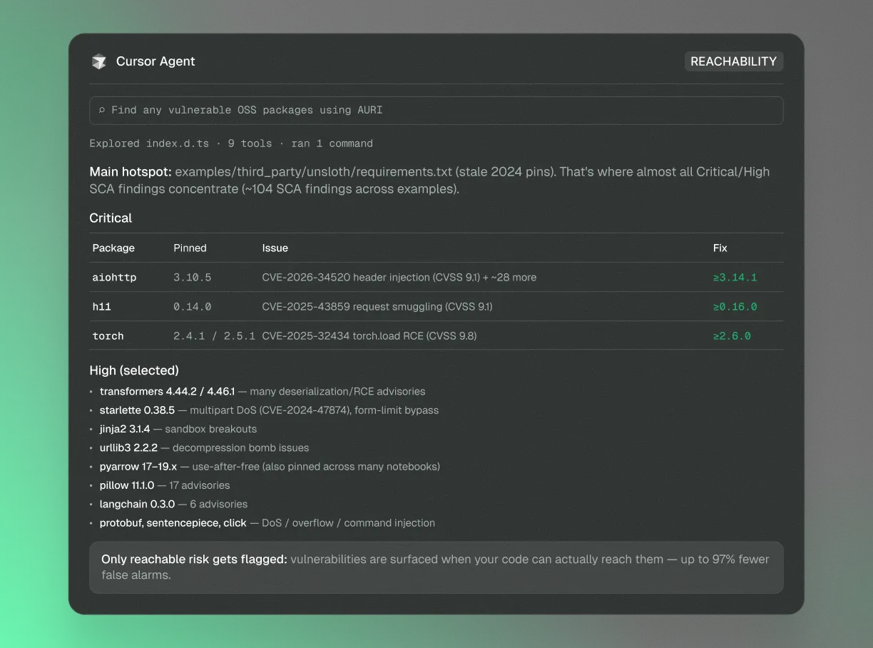Click the langchain 0.3.0 entry
The height and width of the screenshot is (648, 873).
tap(173, 504)
